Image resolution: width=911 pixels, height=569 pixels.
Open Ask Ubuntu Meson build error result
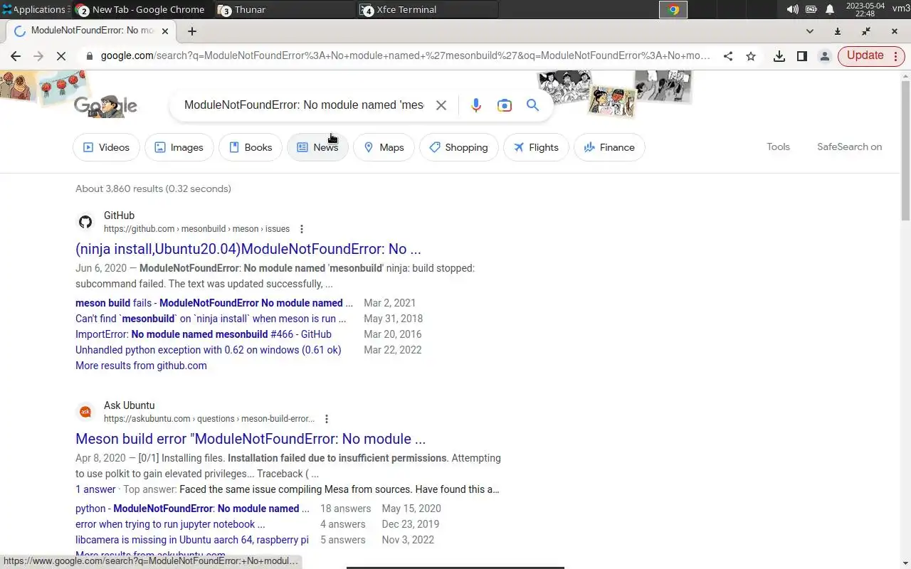pos(251,439)
